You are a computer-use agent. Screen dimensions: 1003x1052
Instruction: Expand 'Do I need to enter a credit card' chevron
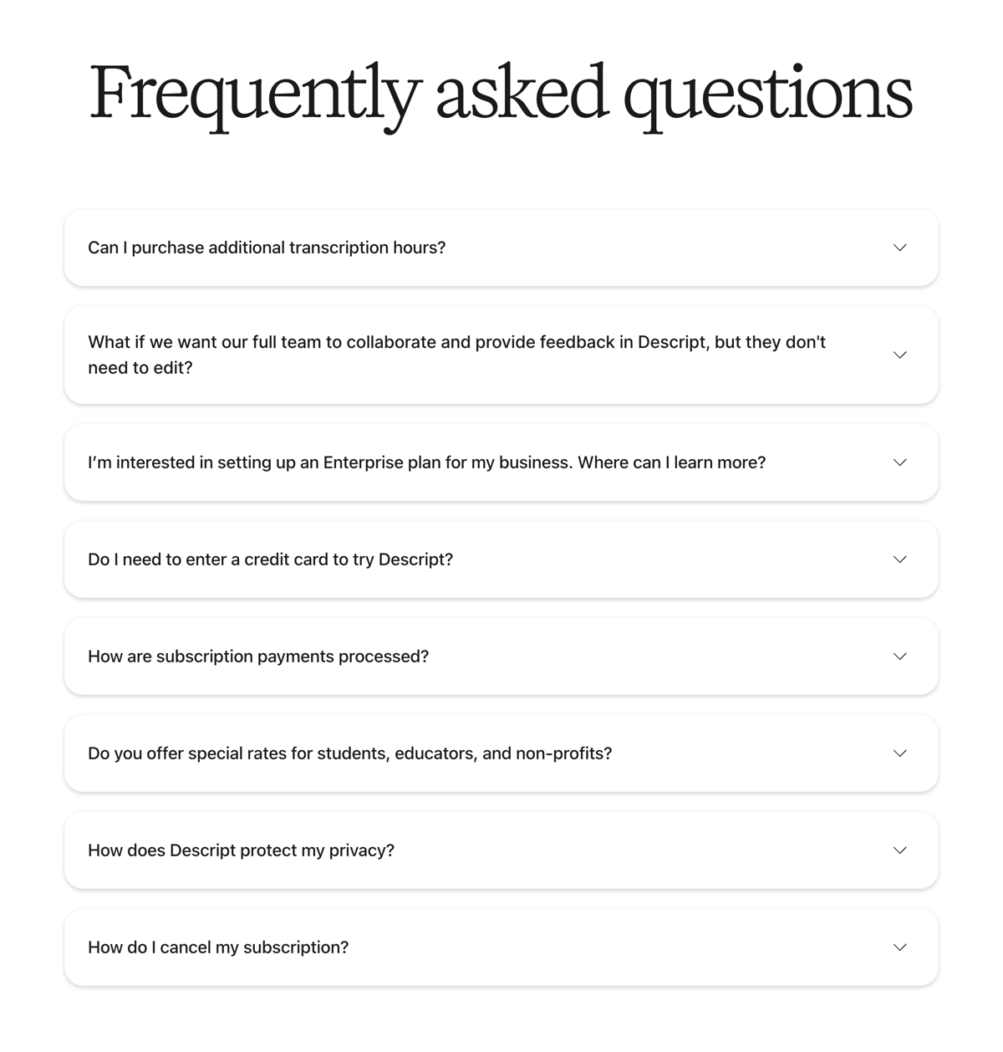(899, 559)
